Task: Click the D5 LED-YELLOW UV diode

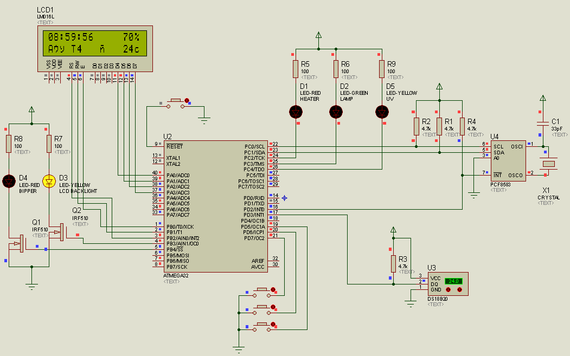Action: 382,112
